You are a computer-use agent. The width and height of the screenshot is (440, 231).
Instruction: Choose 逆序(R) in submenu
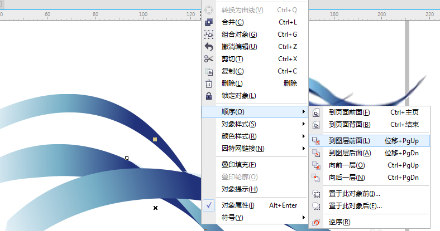[x=369, y=222]
